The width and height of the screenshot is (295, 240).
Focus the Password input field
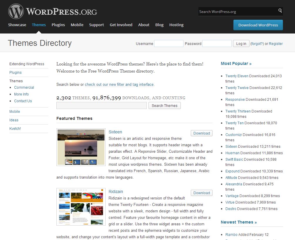tap(217, 43)
